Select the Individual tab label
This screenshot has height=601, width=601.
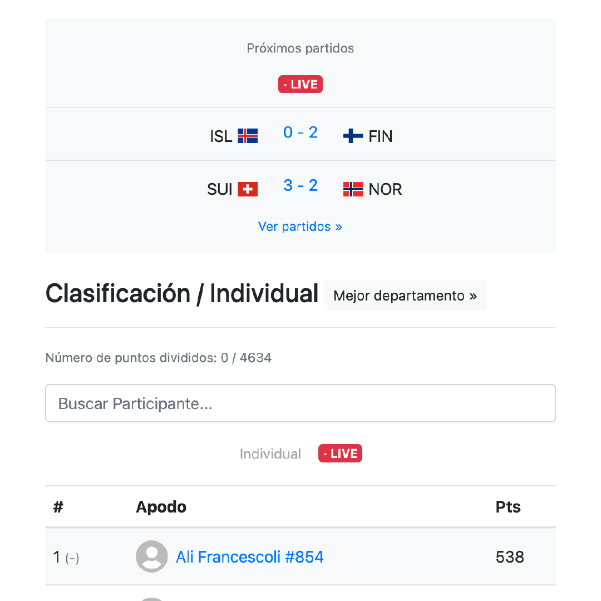(x=270, y=453)
